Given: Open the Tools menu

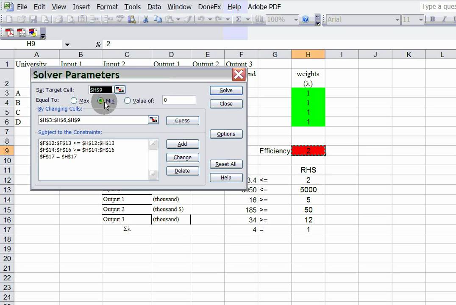Looking at the screenshot, I should 132,7.
